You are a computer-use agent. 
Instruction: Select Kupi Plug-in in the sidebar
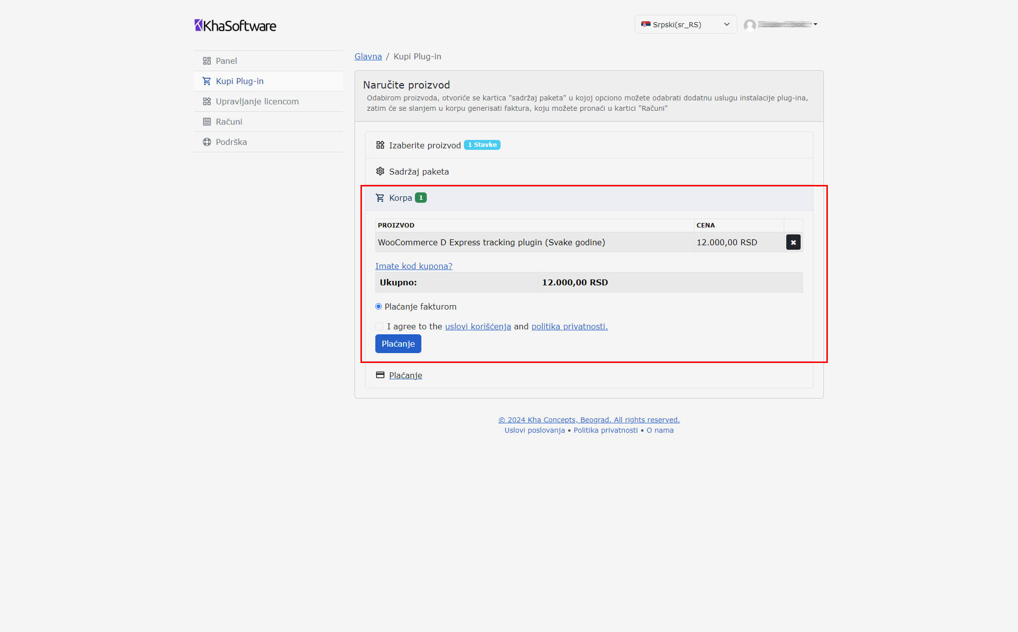pyautogui.click(x=268, y=81)
